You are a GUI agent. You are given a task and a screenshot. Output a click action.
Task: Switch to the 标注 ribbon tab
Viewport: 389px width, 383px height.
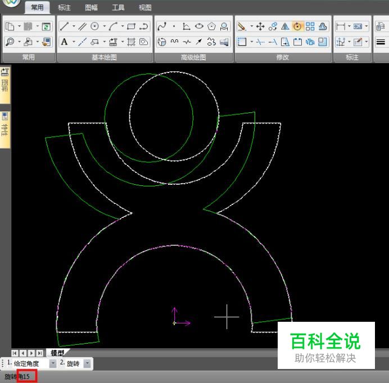(x=64, y=8)
